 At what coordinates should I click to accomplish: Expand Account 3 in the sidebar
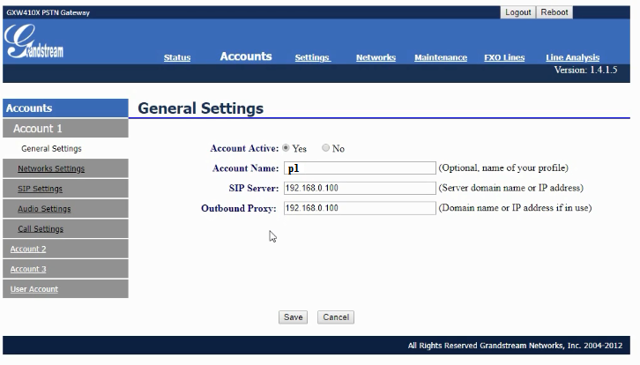(28, 270)
